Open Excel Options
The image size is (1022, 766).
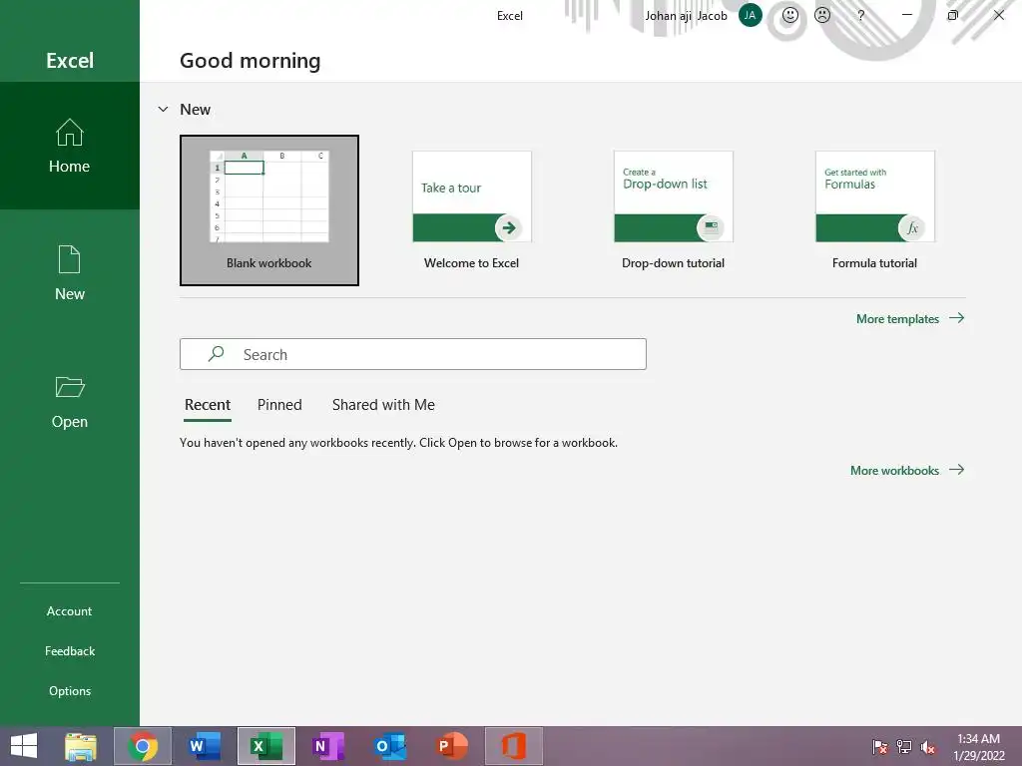point(70,690)
